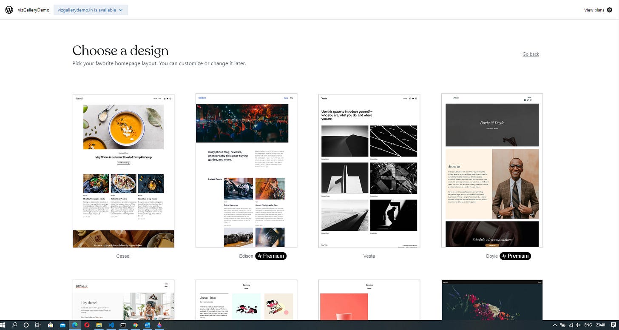This screenshot has height=330, width=619.
Task: Open Google Chrome from the taskbar
Action: click(135, 325)
